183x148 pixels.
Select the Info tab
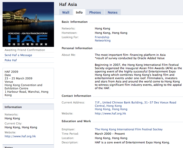(x=79, y=12)
